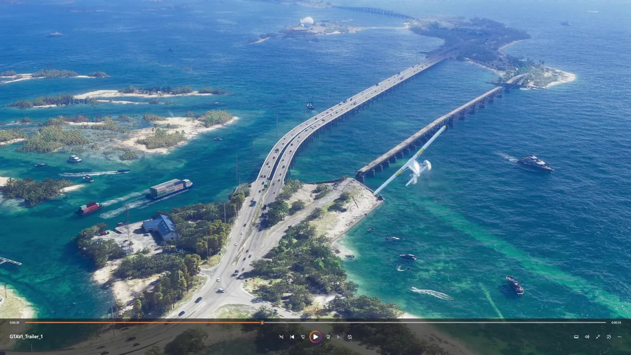This screenshot has height=355, width=631.
Task: Switch to mini player view
Action: (608, 337)
